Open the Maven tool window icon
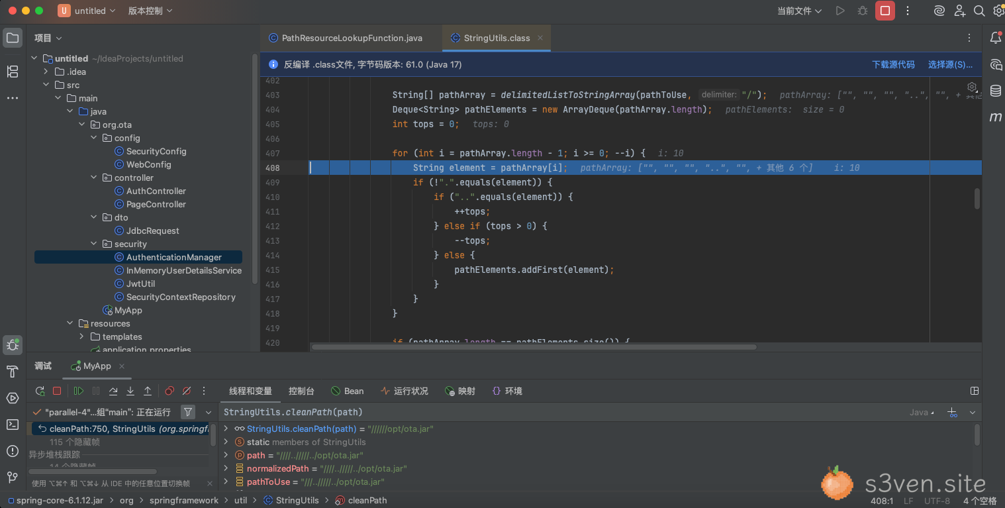 [x=996, y=117]
